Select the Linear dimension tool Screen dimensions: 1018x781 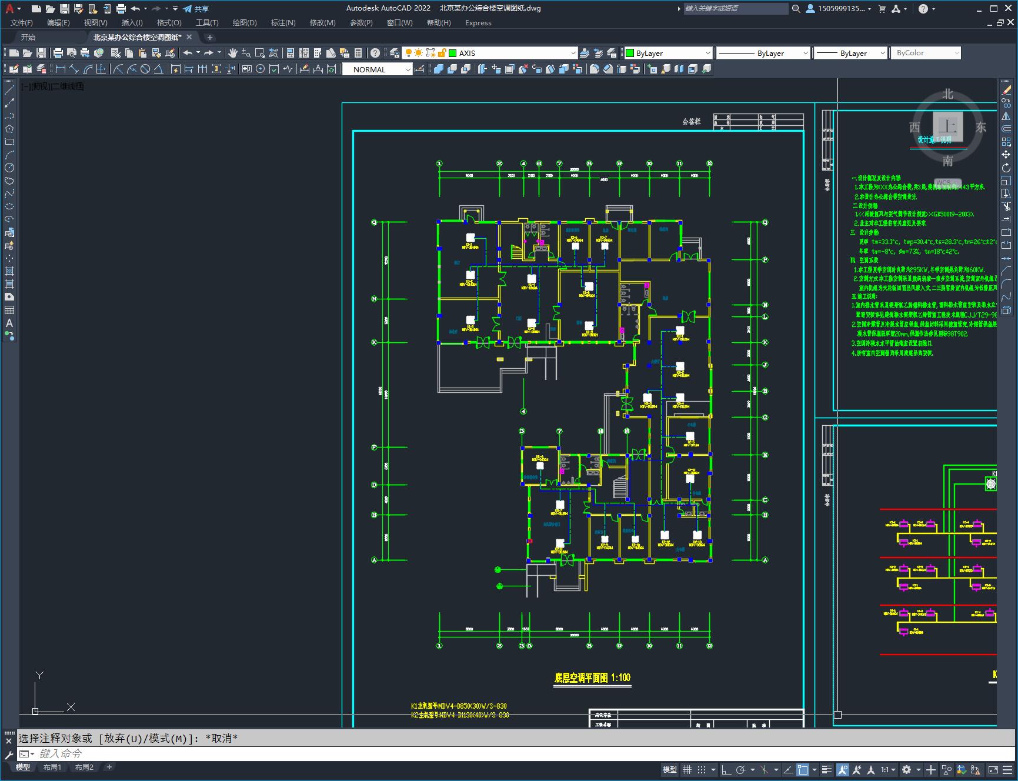point(60,69)
